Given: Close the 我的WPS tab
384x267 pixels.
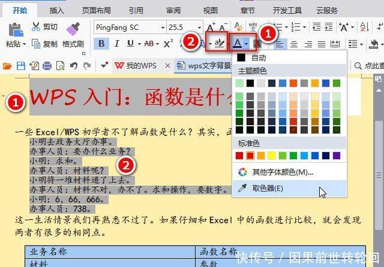Looking at the screenshot, I should [x=167, y=66].
